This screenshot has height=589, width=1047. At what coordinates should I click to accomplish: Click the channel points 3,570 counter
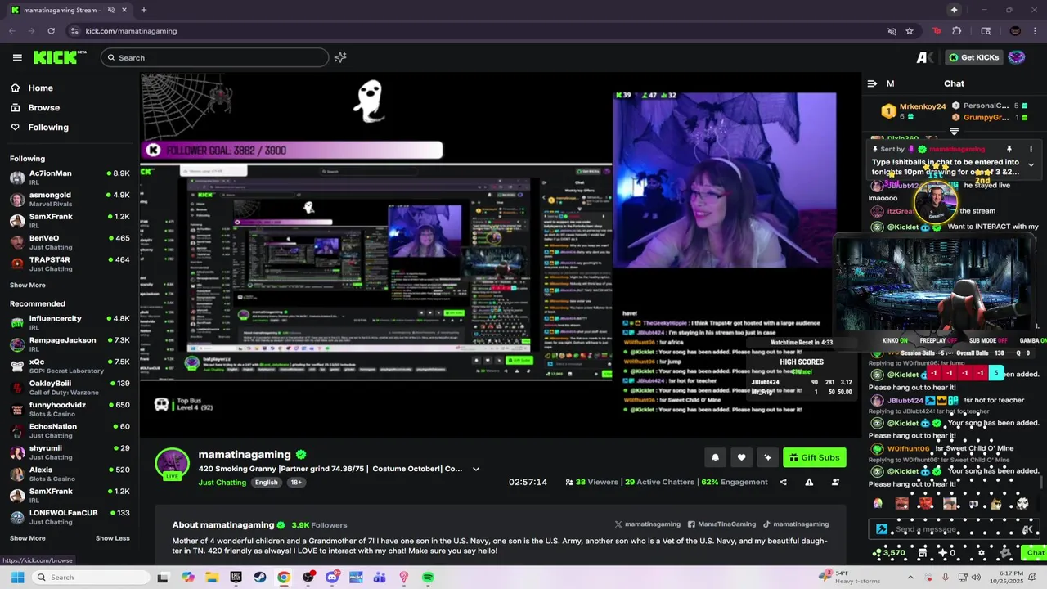pos(889,553)
